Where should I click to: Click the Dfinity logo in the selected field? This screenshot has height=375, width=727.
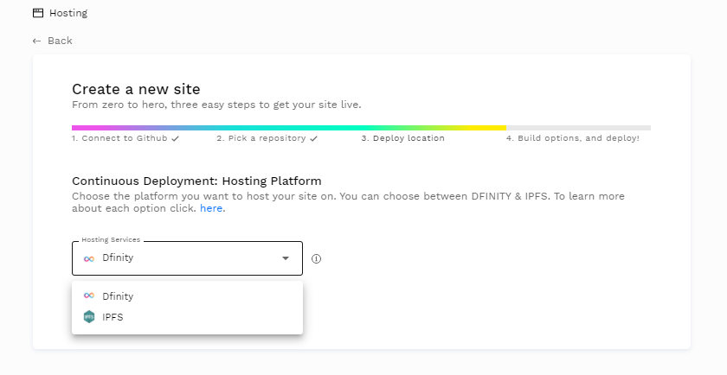88,258
